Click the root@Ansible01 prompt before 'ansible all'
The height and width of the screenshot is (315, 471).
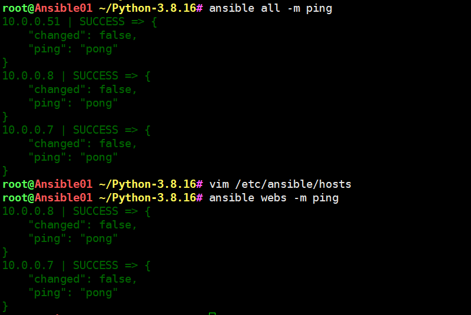48,8
